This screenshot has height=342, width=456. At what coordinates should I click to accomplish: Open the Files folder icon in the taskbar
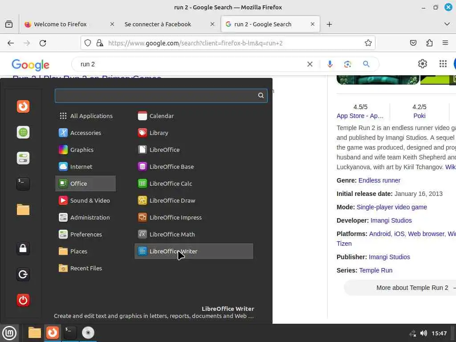pos(34,333)
